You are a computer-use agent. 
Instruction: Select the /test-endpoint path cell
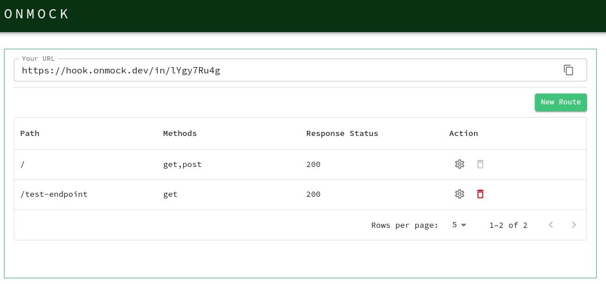[54, 194]
